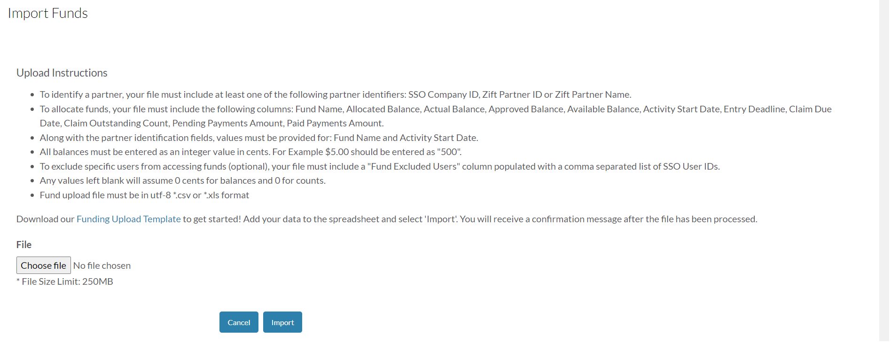The height and width of the screenshot is (343, 891).
Task: Click the File Size Limit 250MB note
Action: (x=65, y=281)
